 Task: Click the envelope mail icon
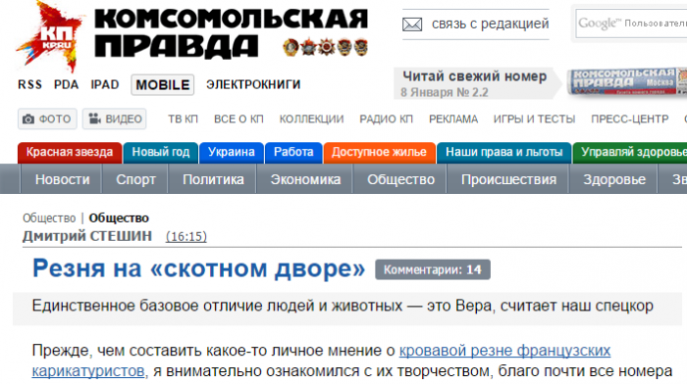[x=412, y=24]
